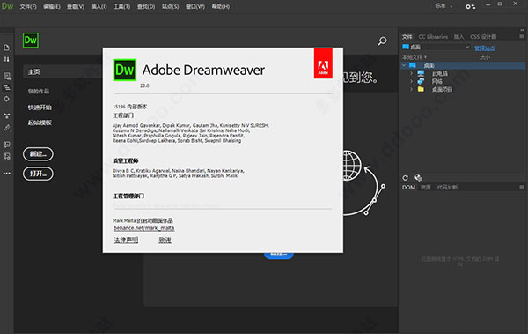Screen dimensions: 528x334
Task: Switch to the 文件 panel tab
Action: tap(407, 37)
